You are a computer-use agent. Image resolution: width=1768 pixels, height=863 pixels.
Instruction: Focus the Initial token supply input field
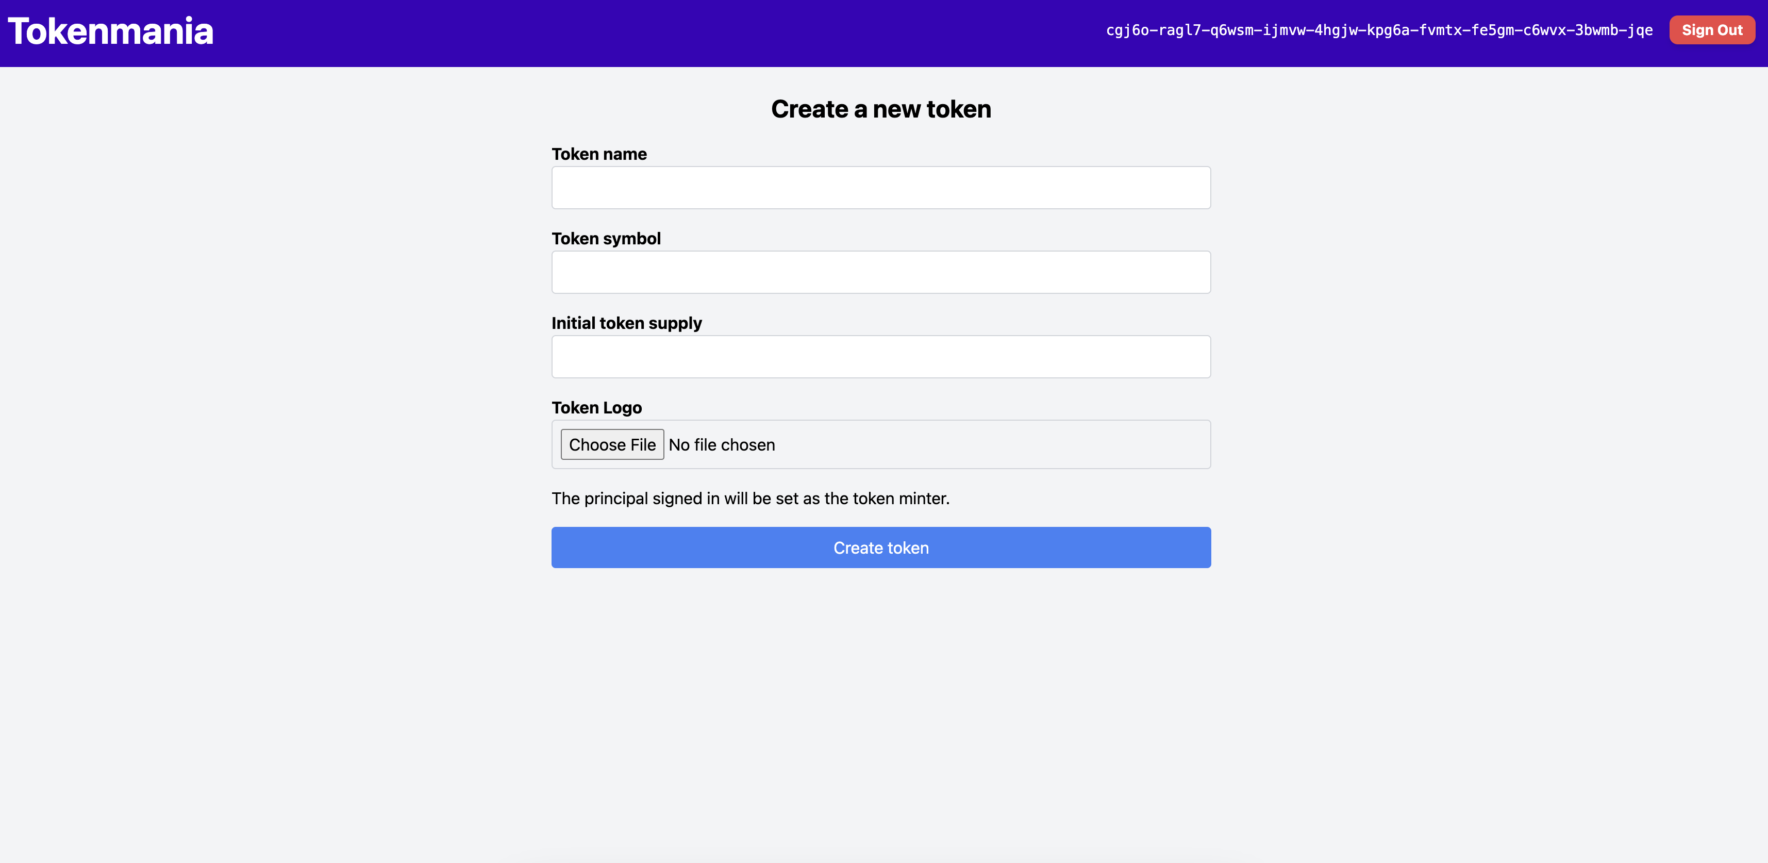(880, 356)
